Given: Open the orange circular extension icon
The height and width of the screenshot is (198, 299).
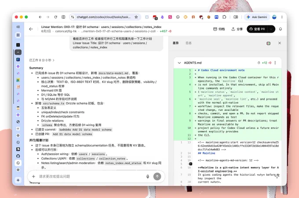Looking at the screenshot, I should [186, 17].
